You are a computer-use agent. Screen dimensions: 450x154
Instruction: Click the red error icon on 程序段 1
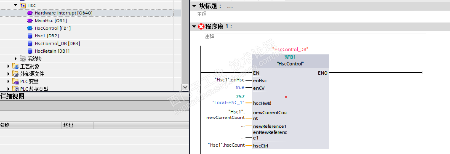[201, 27]
